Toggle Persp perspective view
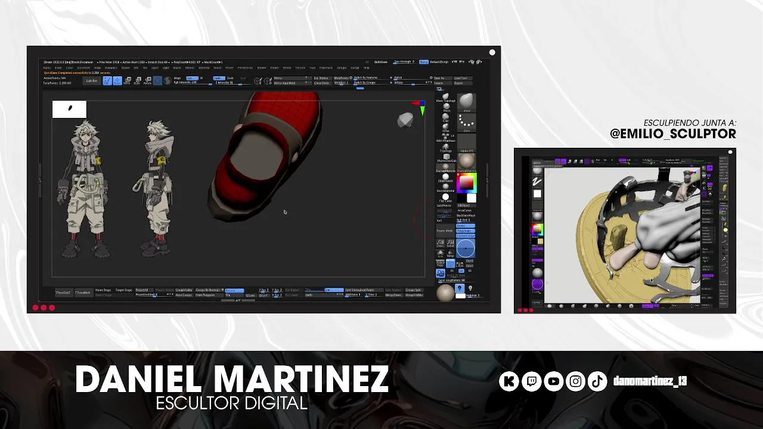Screen dimensions: 763x429 click(441, 263)
